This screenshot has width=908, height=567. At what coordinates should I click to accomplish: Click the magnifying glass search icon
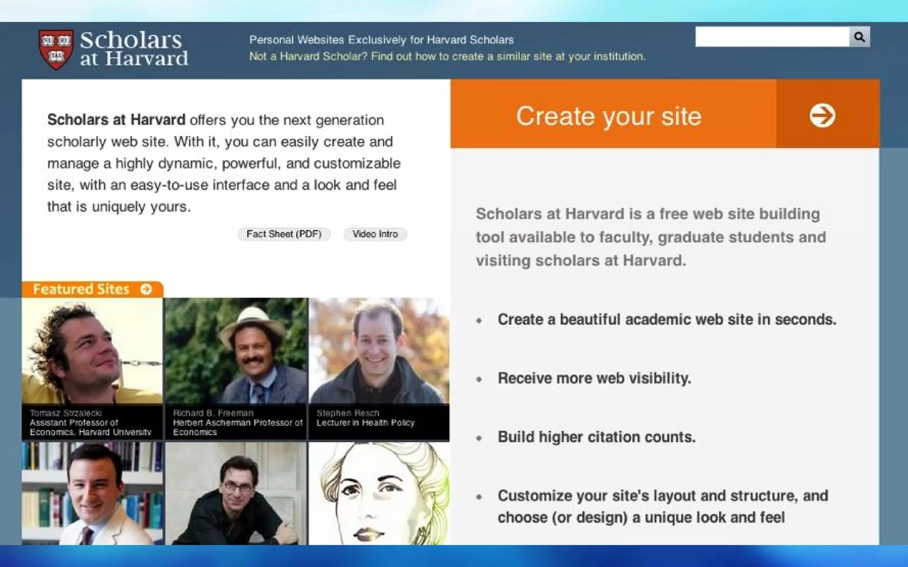coord(859,37)
